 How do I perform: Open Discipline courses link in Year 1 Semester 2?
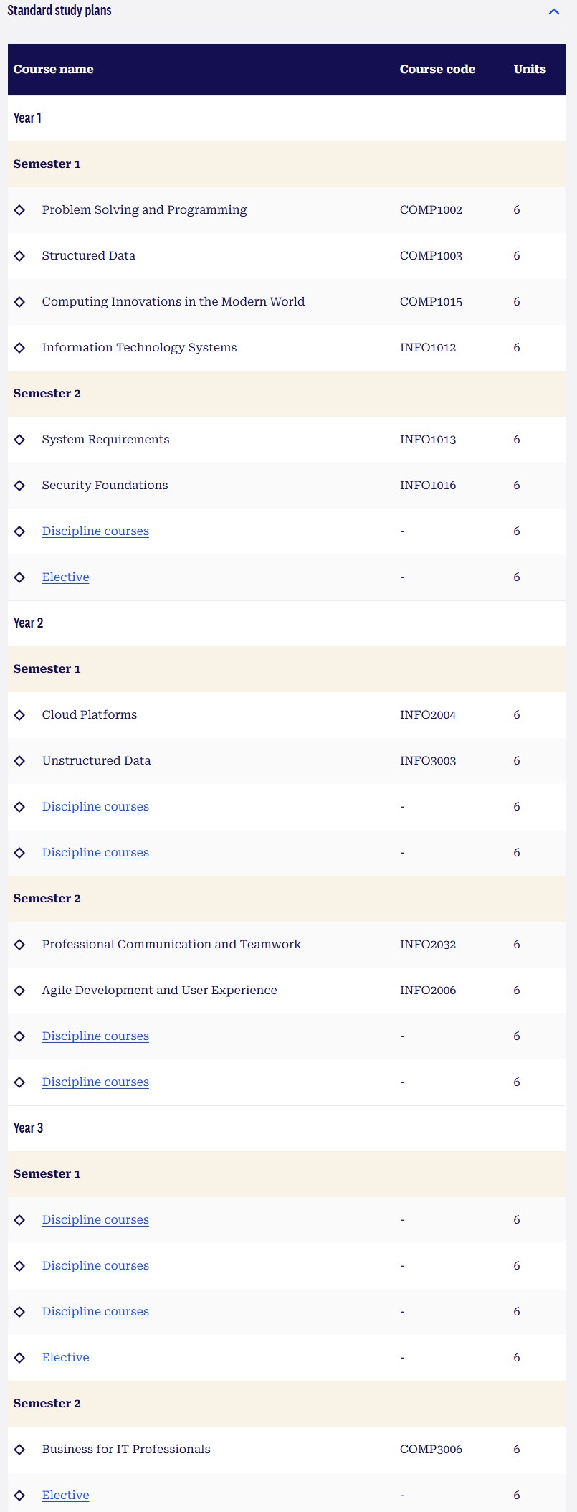coord(95,531)
